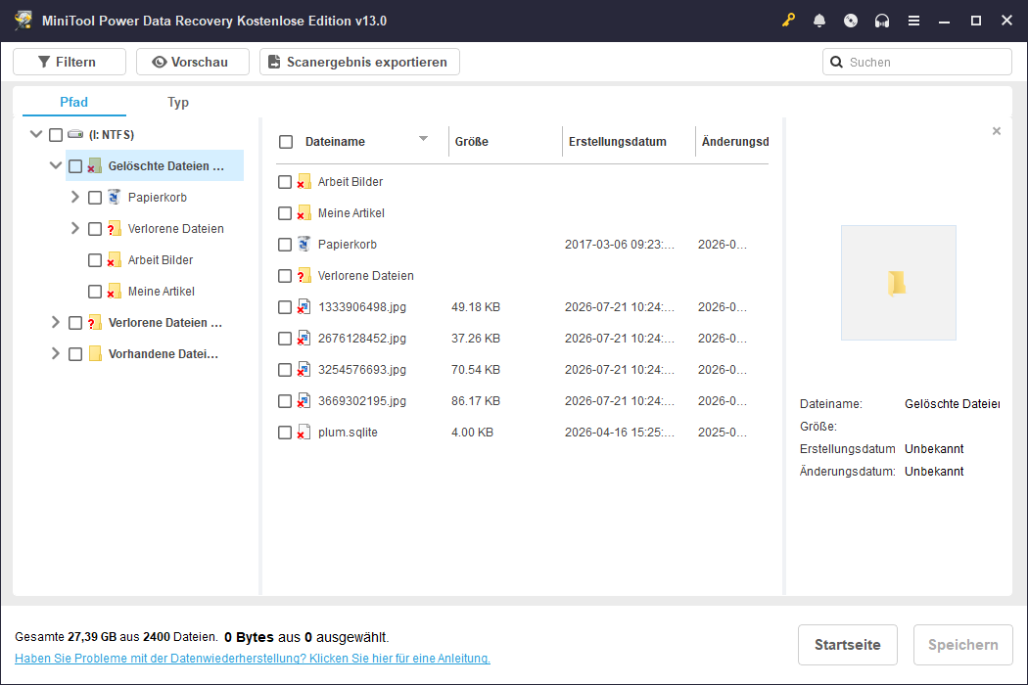The width and height of the screenshot is (1028, 685).
Task: Click the 2017-03-06 creation date of Papierkorb
Action: pos(620,245)
